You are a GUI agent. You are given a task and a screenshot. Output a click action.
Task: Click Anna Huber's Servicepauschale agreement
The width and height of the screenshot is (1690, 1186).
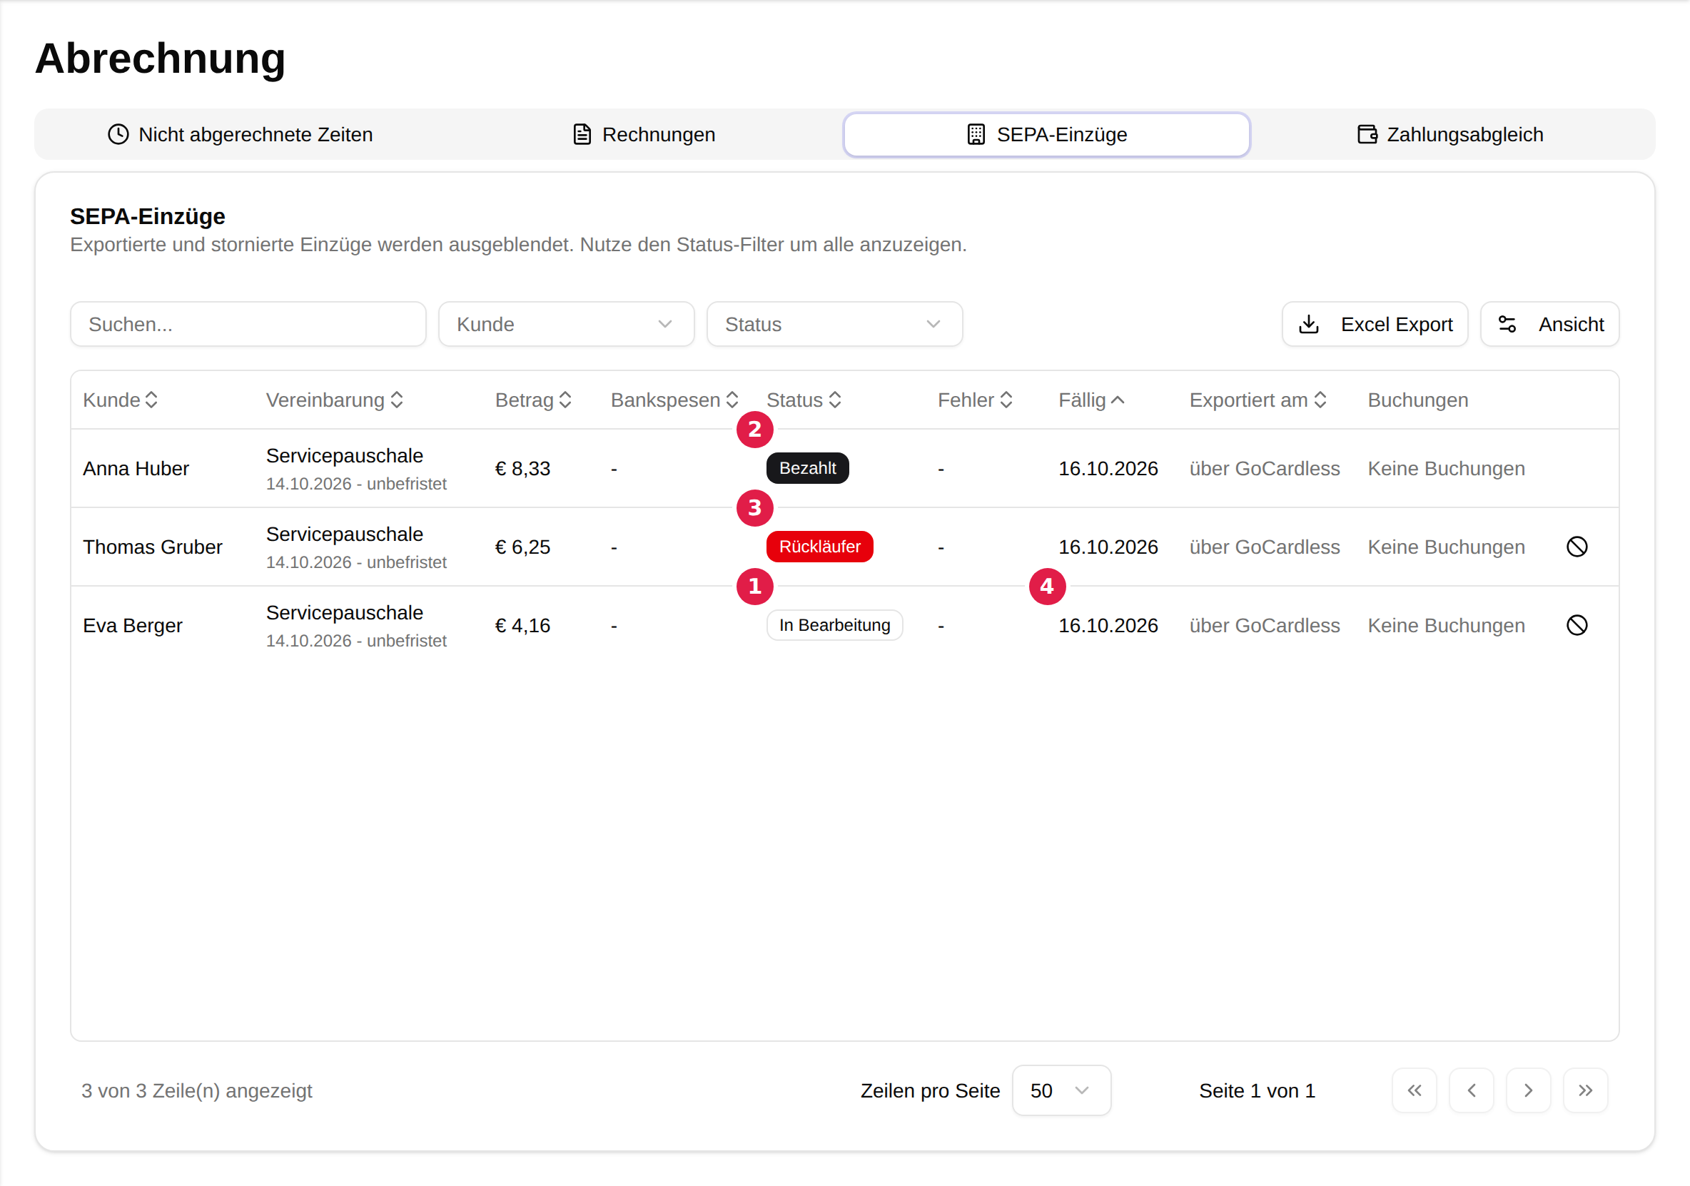(345, 456)
